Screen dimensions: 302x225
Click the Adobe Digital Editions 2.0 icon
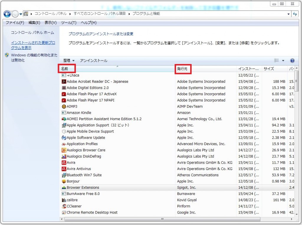point(64,88)
